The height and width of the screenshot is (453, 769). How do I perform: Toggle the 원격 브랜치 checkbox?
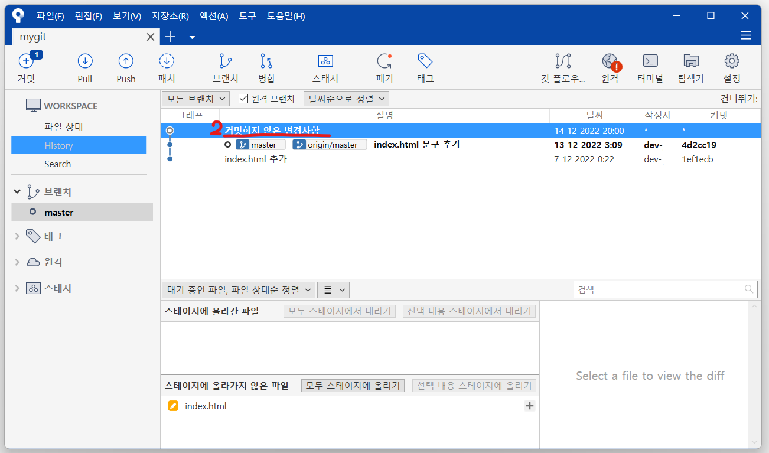click(x=243, y=99)
